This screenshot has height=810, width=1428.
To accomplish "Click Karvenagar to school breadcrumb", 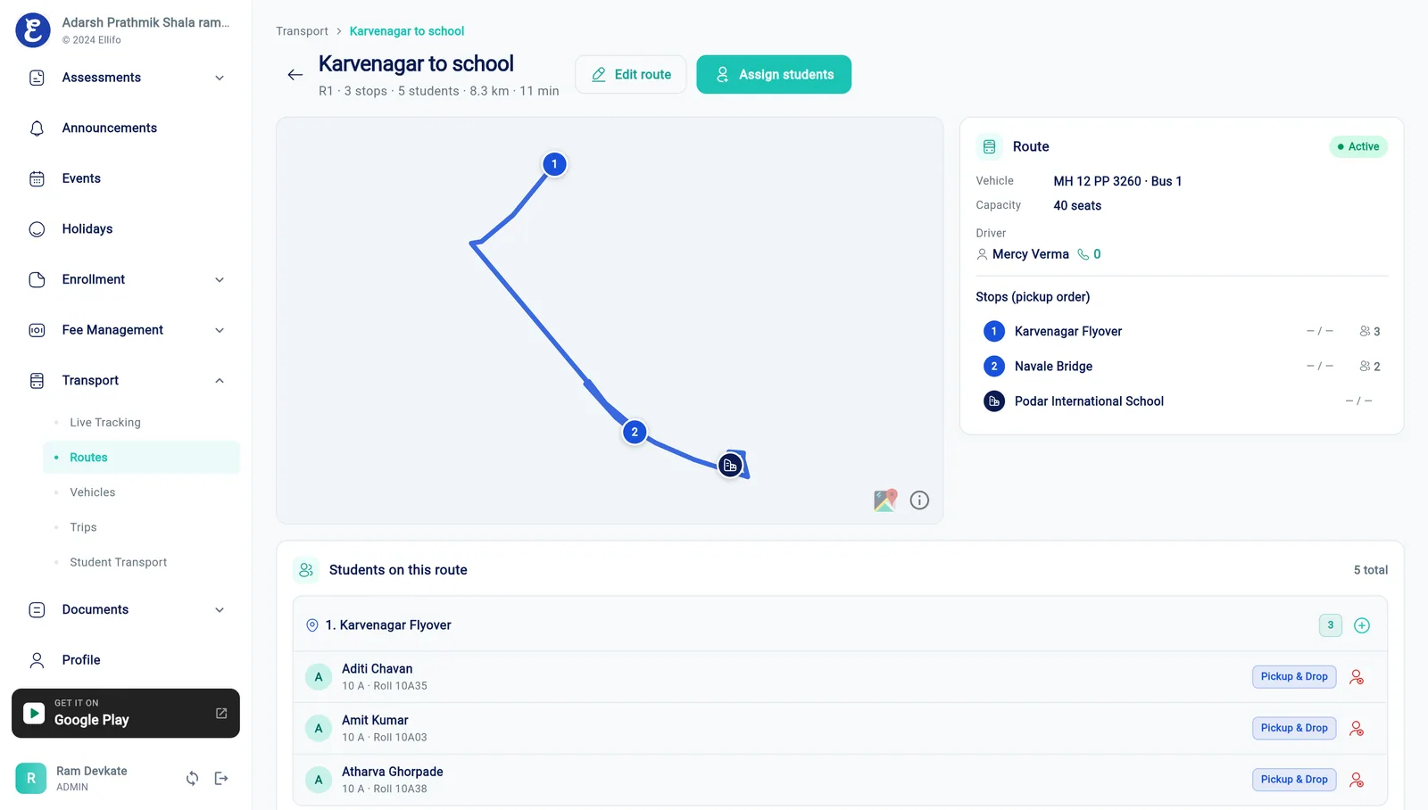I will (407, 31).
